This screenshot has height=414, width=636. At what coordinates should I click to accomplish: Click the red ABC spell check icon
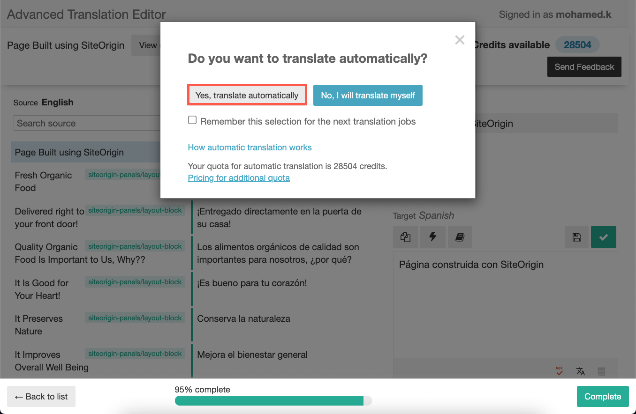pos(559,371)
